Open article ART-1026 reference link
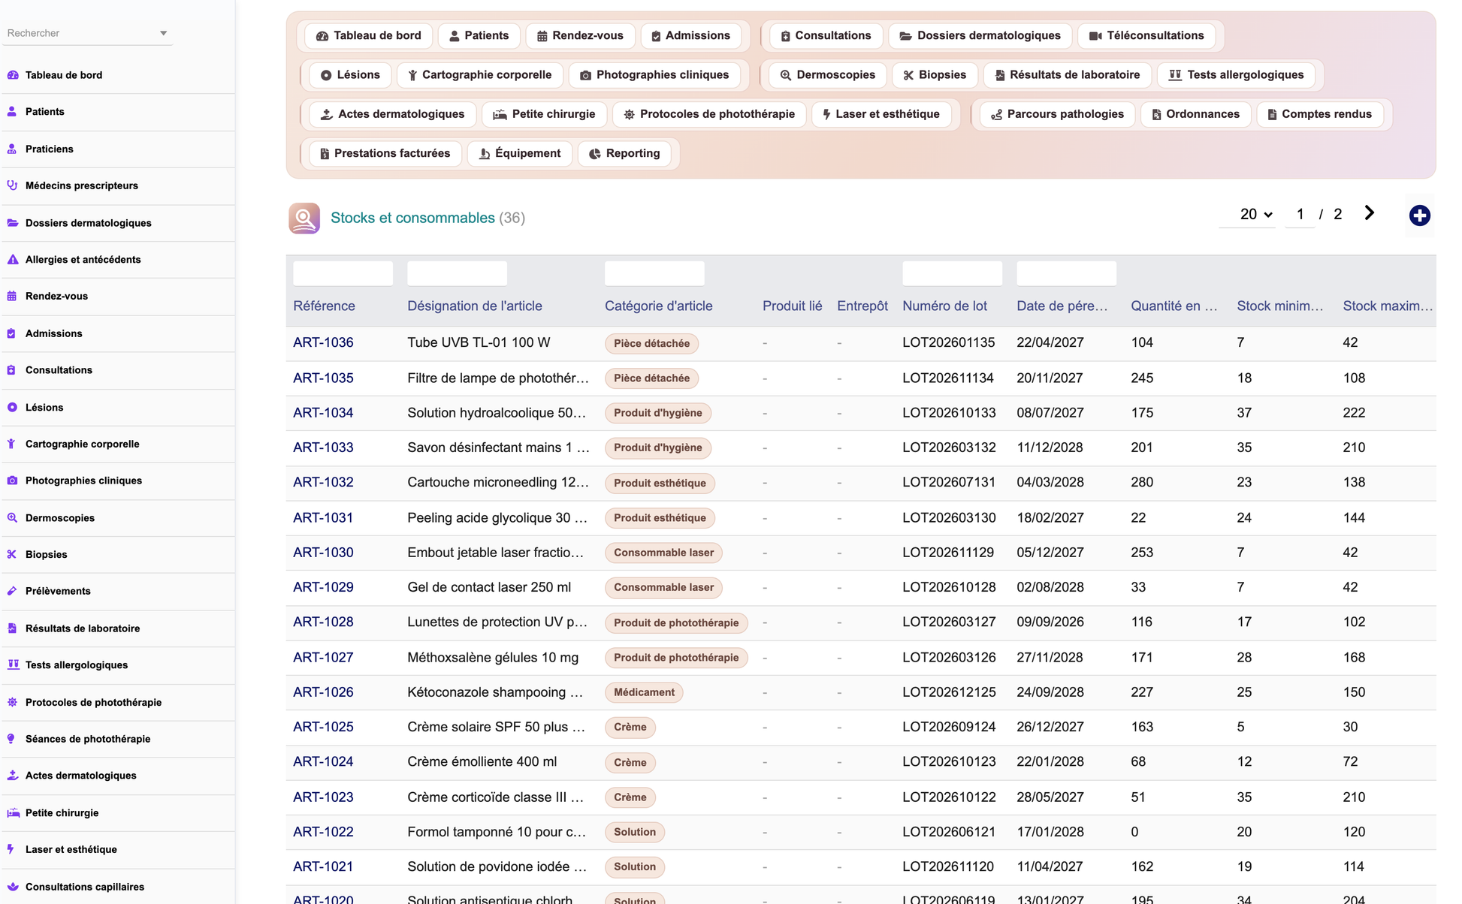1462x904 pixels. coord(323,692)
